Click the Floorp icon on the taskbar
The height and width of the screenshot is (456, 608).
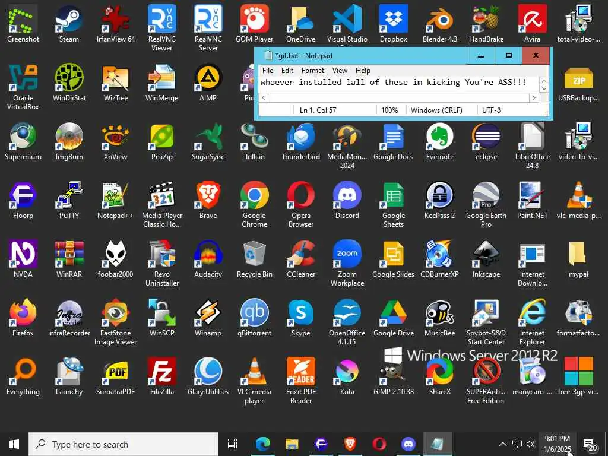tap(321, 444)
